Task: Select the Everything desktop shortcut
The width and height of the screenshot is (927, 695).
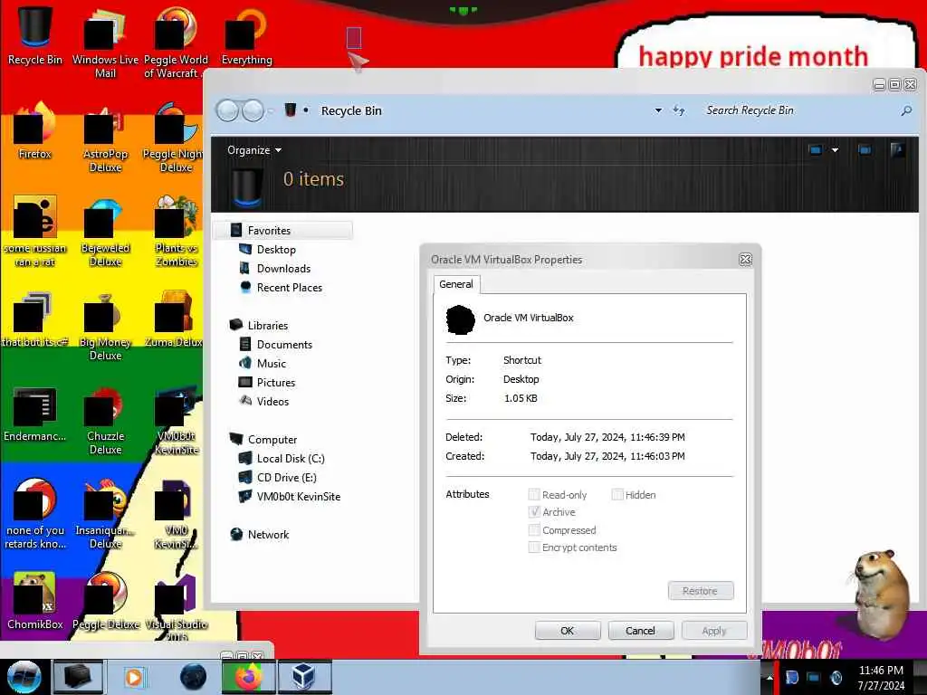Action: pyautogui.click(x=246, y=35)
